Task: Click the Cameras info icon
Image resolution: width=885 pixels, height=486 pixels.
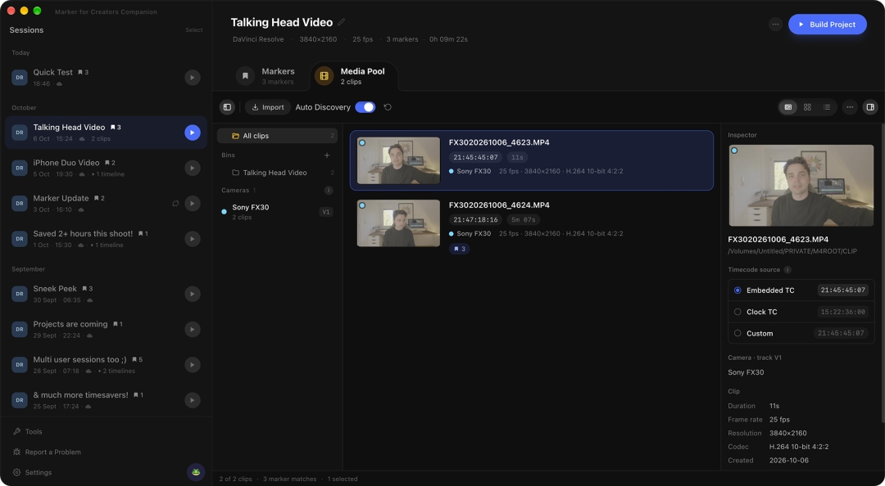Action: 329,191
